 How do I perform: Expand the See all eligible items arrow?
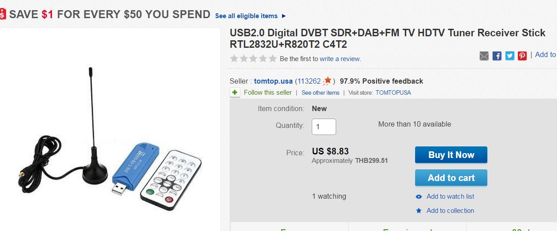tap(284, 16)
